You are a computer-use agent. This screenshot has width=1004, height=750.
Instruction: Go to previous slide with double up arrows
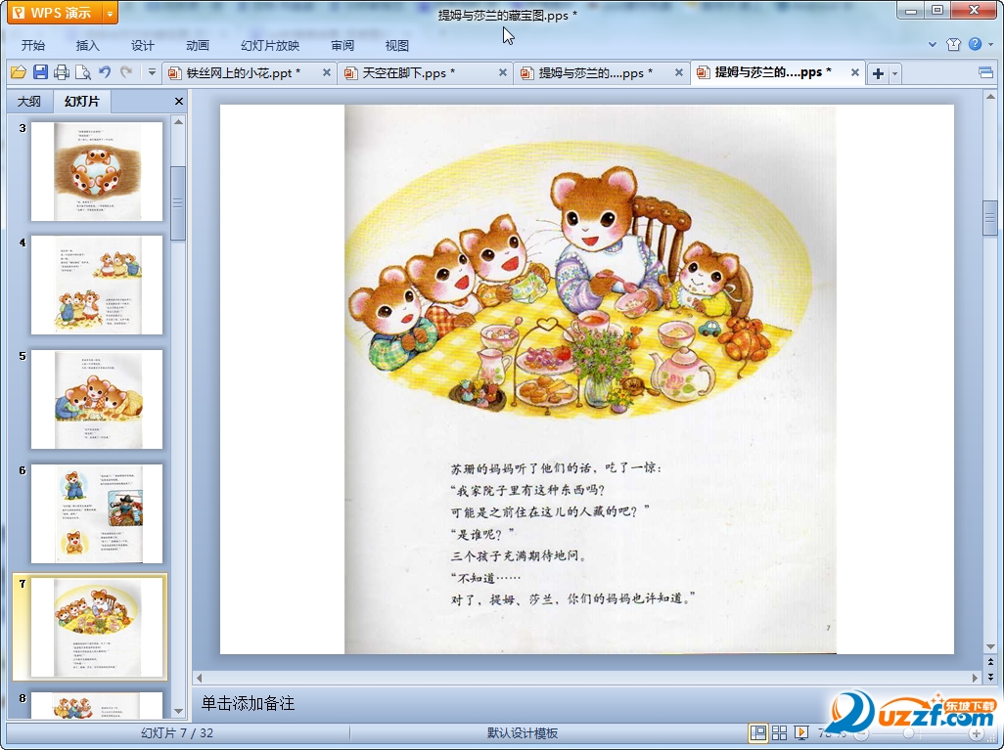click(x=990, y=662)
